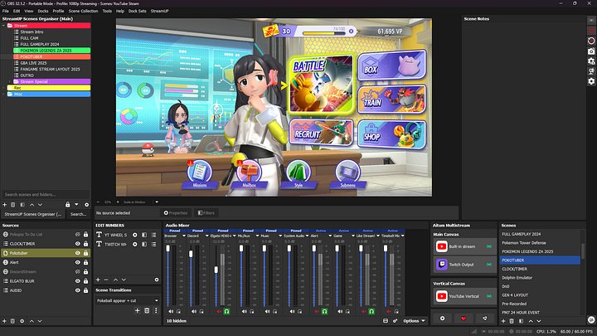The height and width of the screenshot is (336, 597).
Task: Click the Filters button under preview
Action: click(206, 213)
